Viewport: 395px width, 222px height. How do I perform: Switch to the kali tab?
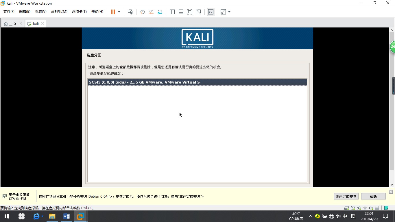point(33,24)
